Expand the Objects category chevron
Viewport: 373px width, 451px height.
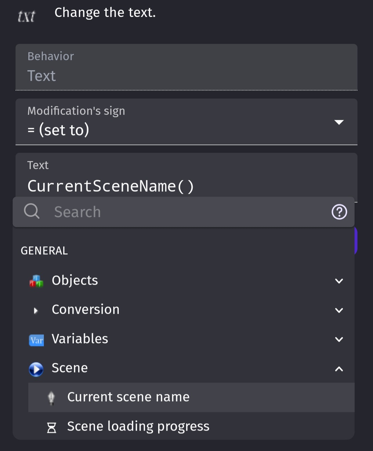click(x=339, y=281)
